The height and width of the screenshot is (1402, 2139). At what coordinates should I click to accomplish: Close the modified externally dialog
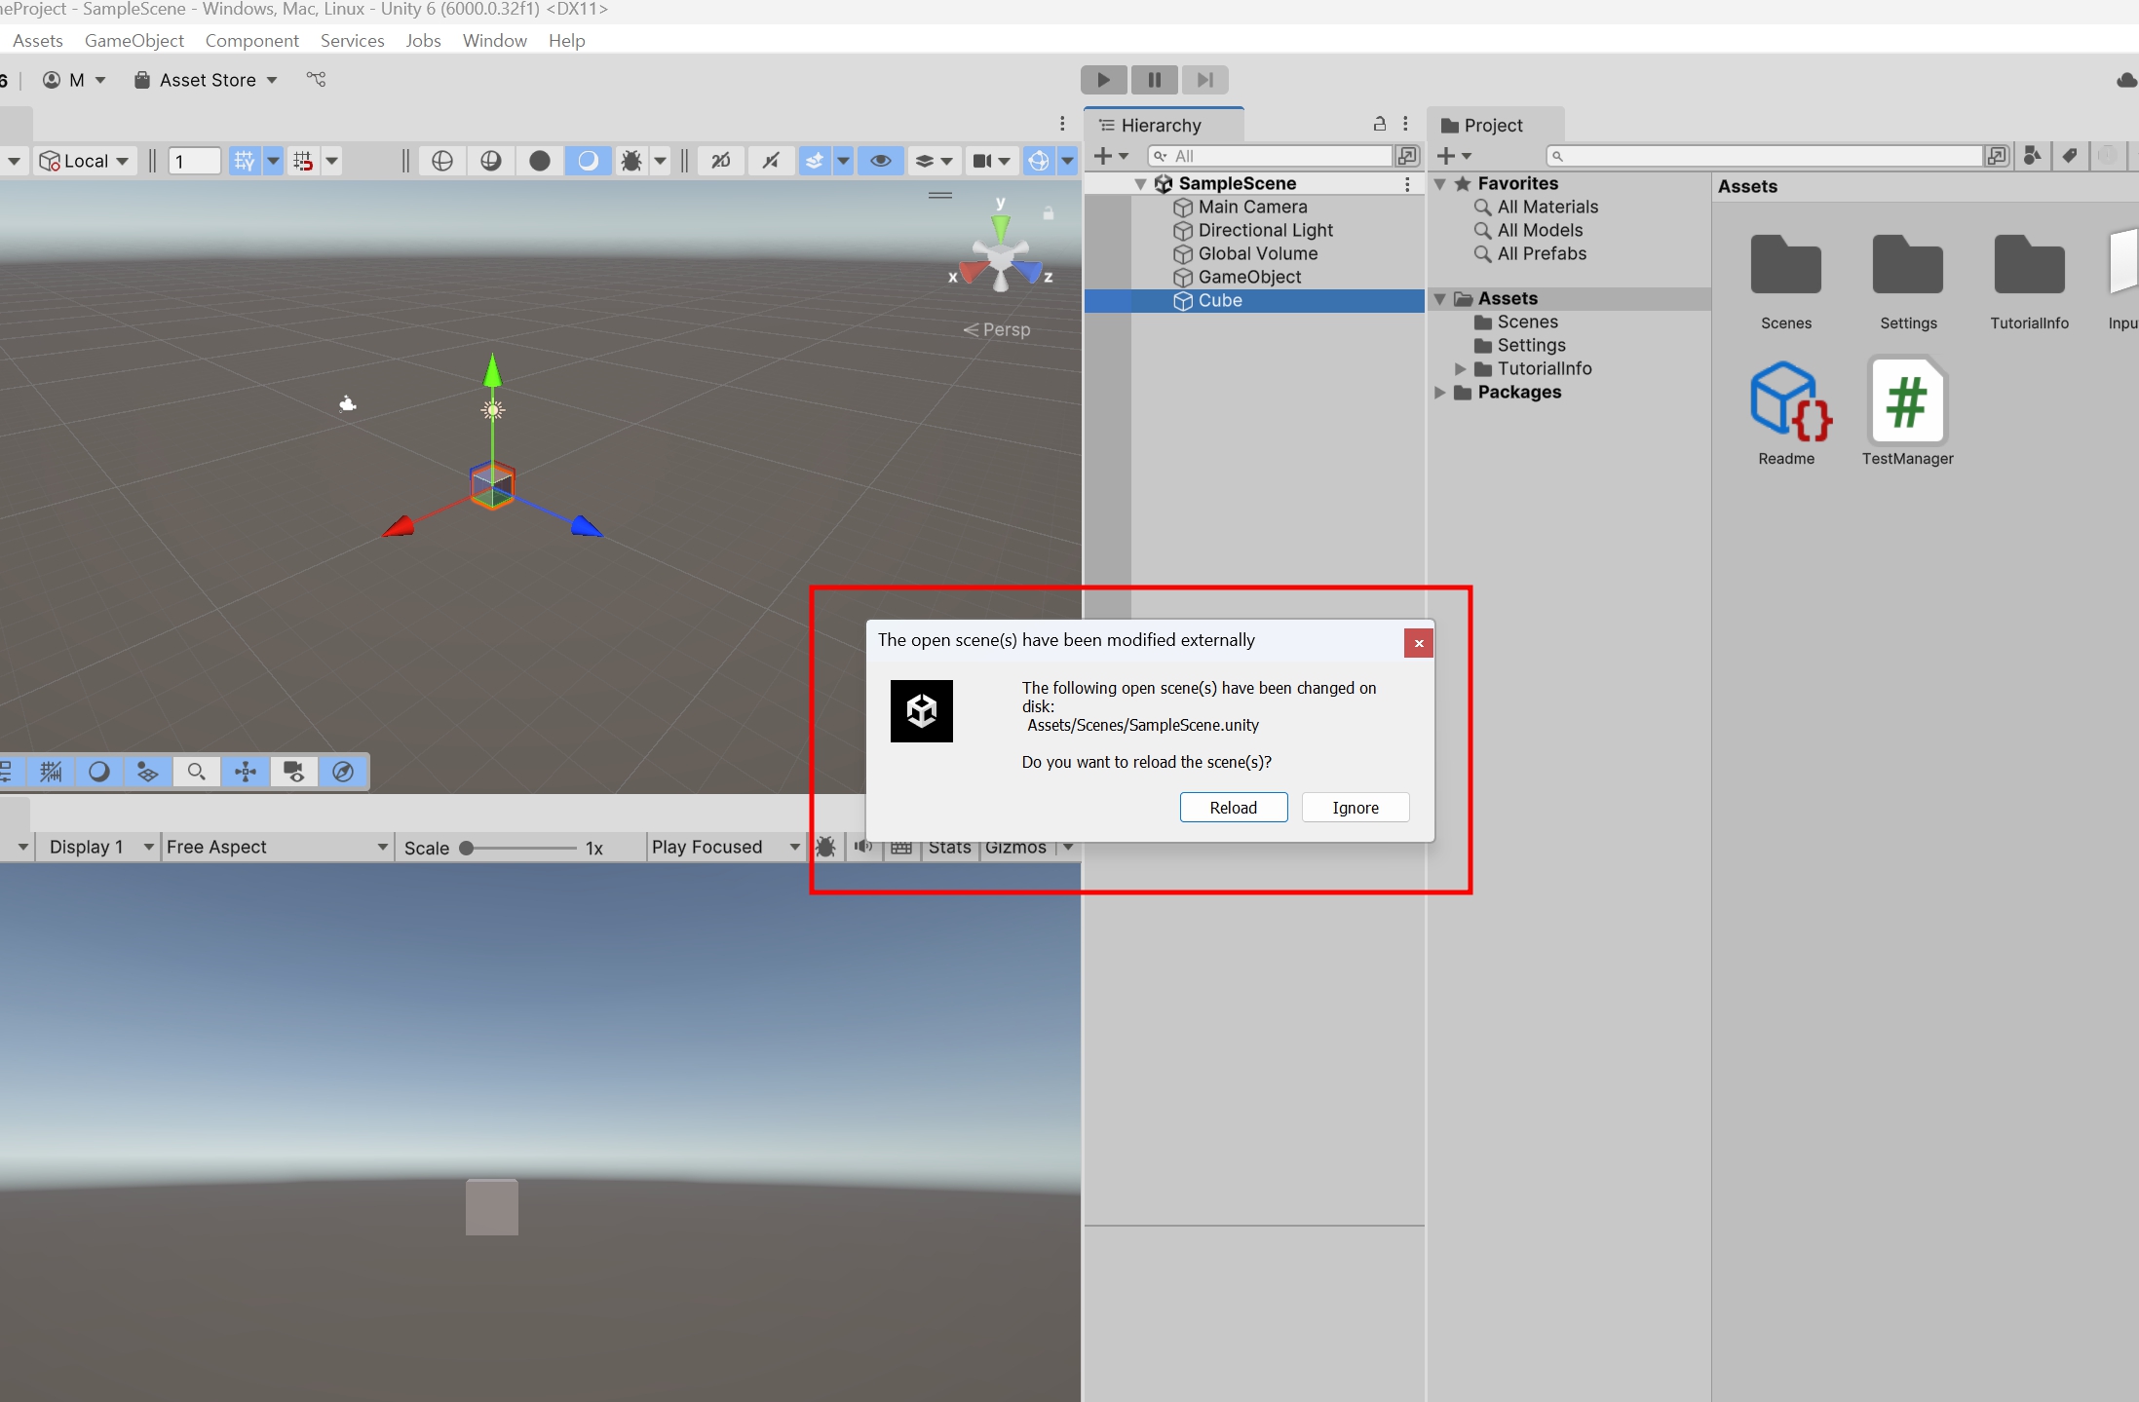click(x=1418, y=643)
